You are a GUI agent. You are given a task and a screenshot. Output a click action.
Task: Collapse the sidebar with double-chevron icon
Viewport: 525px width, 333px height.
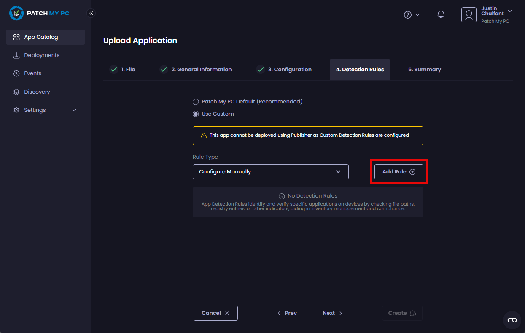coord(91,13)
